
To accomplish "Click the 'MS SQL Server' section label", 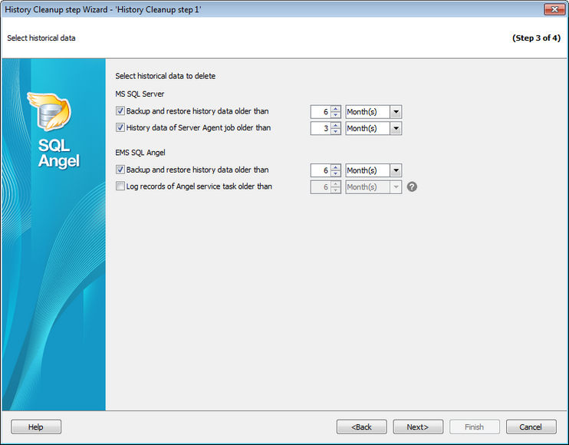I will coord(140,94).
